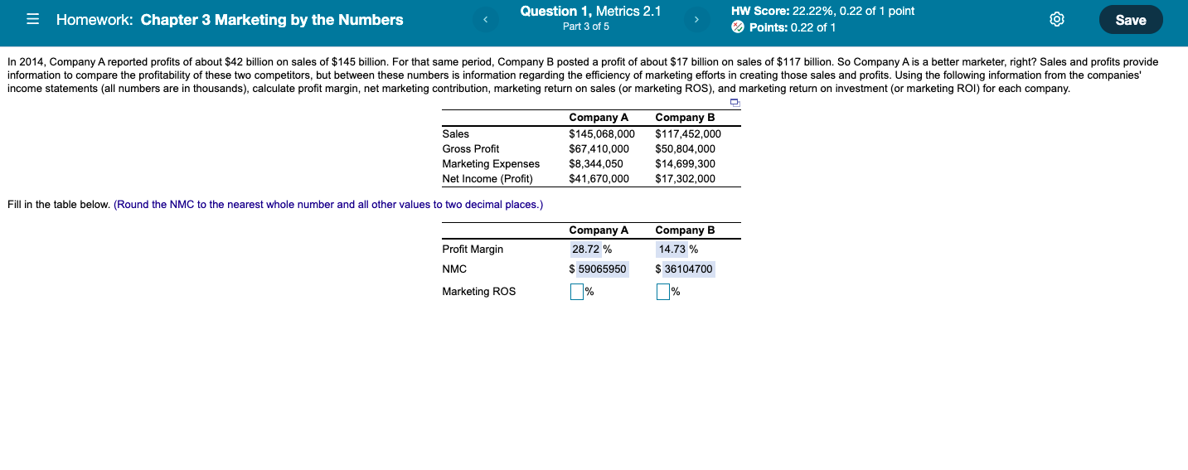Click Company B Marketing ROS input
This screenshot has height=470, width=1188.
click(662, 292)
